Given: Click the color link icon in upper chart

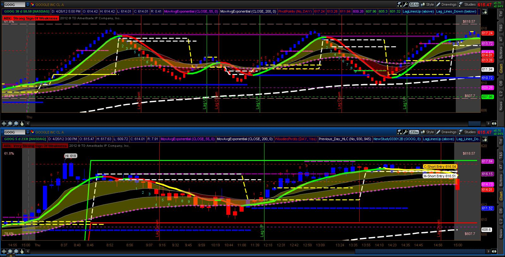Looking at the screenshot, I should coord(32,5).
